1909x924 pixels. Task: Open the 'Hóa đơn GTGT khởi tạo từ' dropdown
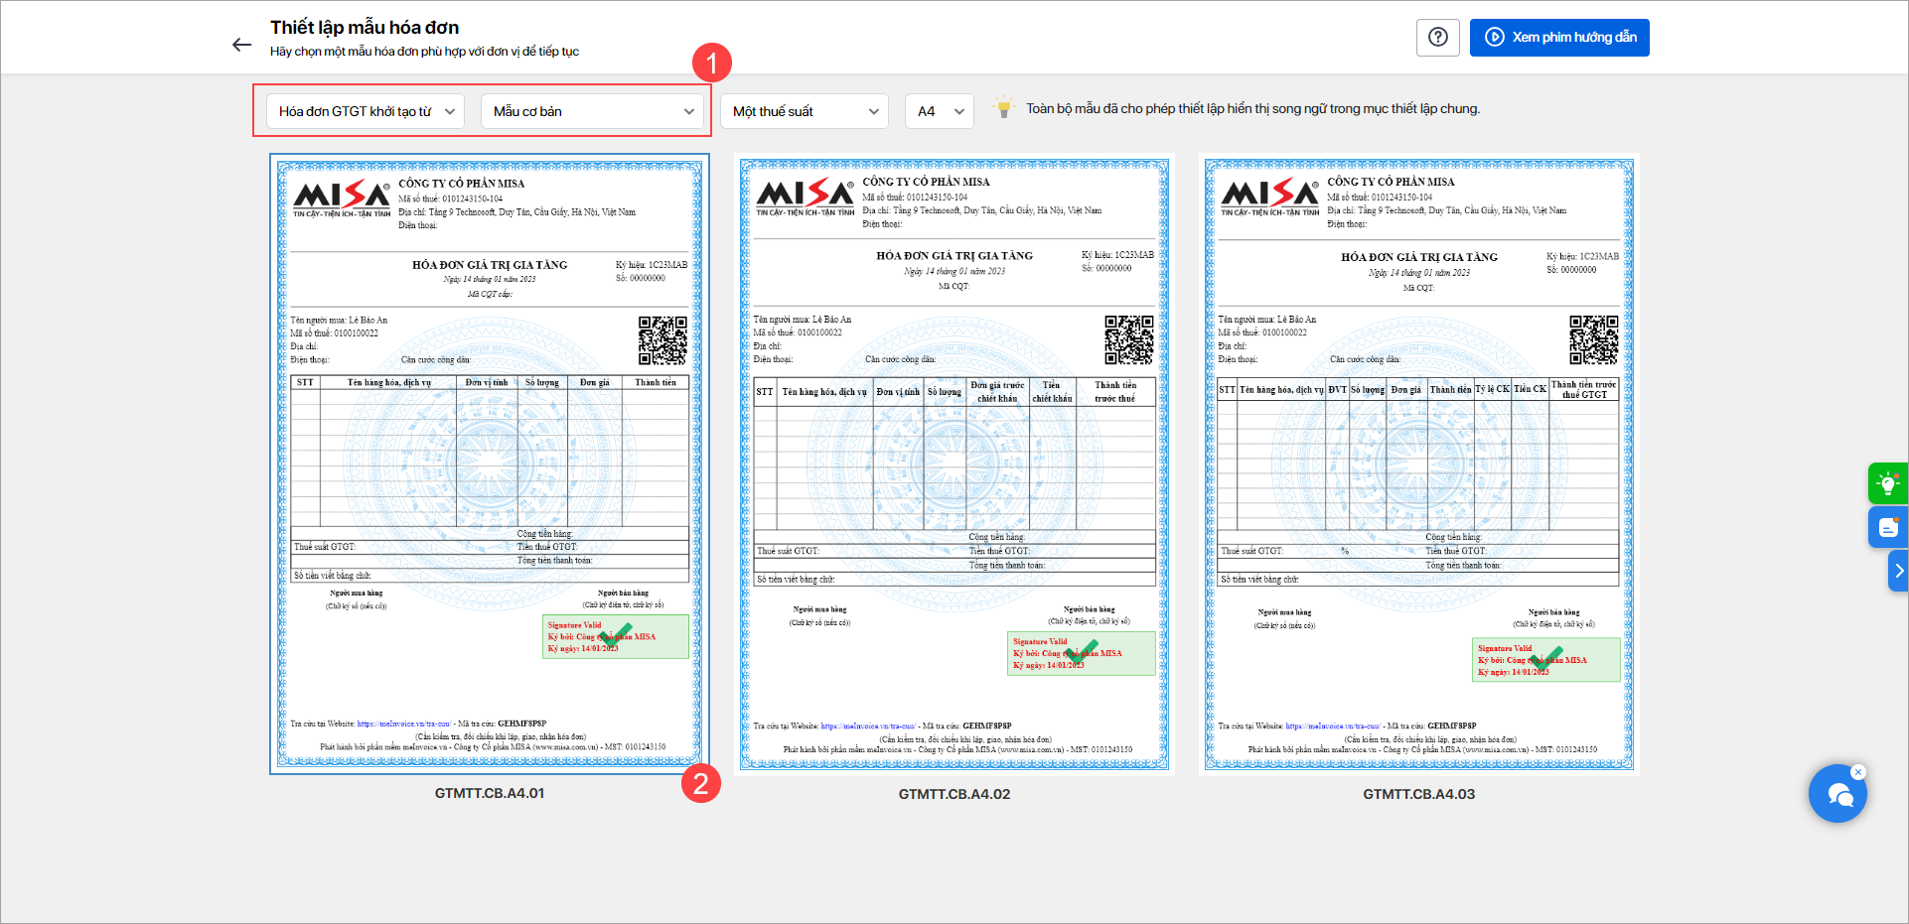(x=366, y=111)
